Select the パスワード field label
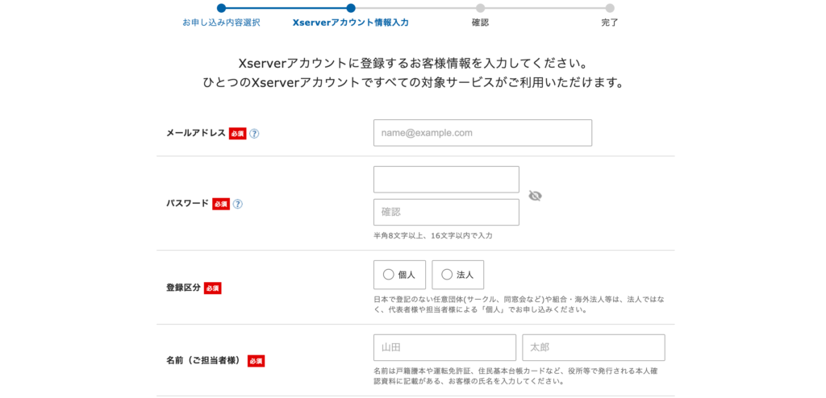Image resolution: width=826 pixels, height=398 pixels. click(187, 203)
